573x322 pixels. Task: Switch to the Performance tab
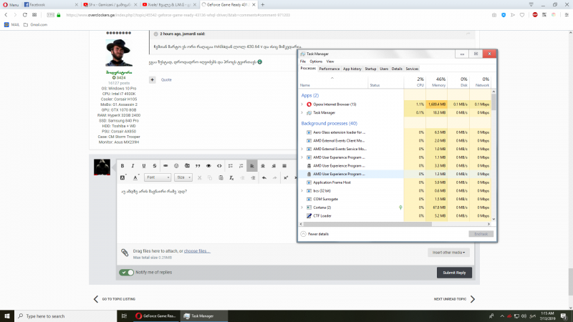[x=329, y=69]
